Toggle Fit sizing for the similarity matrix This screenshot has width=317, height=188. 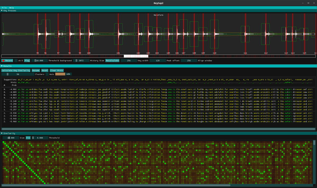[x=28, y=138]
